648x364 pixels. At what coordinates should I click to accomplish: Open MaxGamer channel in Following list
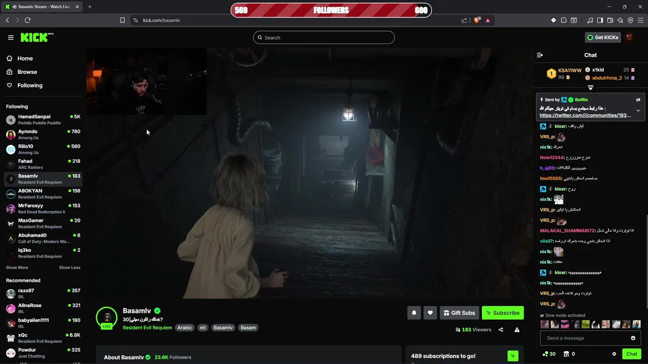pyautogui.click(x=43, y=223)
